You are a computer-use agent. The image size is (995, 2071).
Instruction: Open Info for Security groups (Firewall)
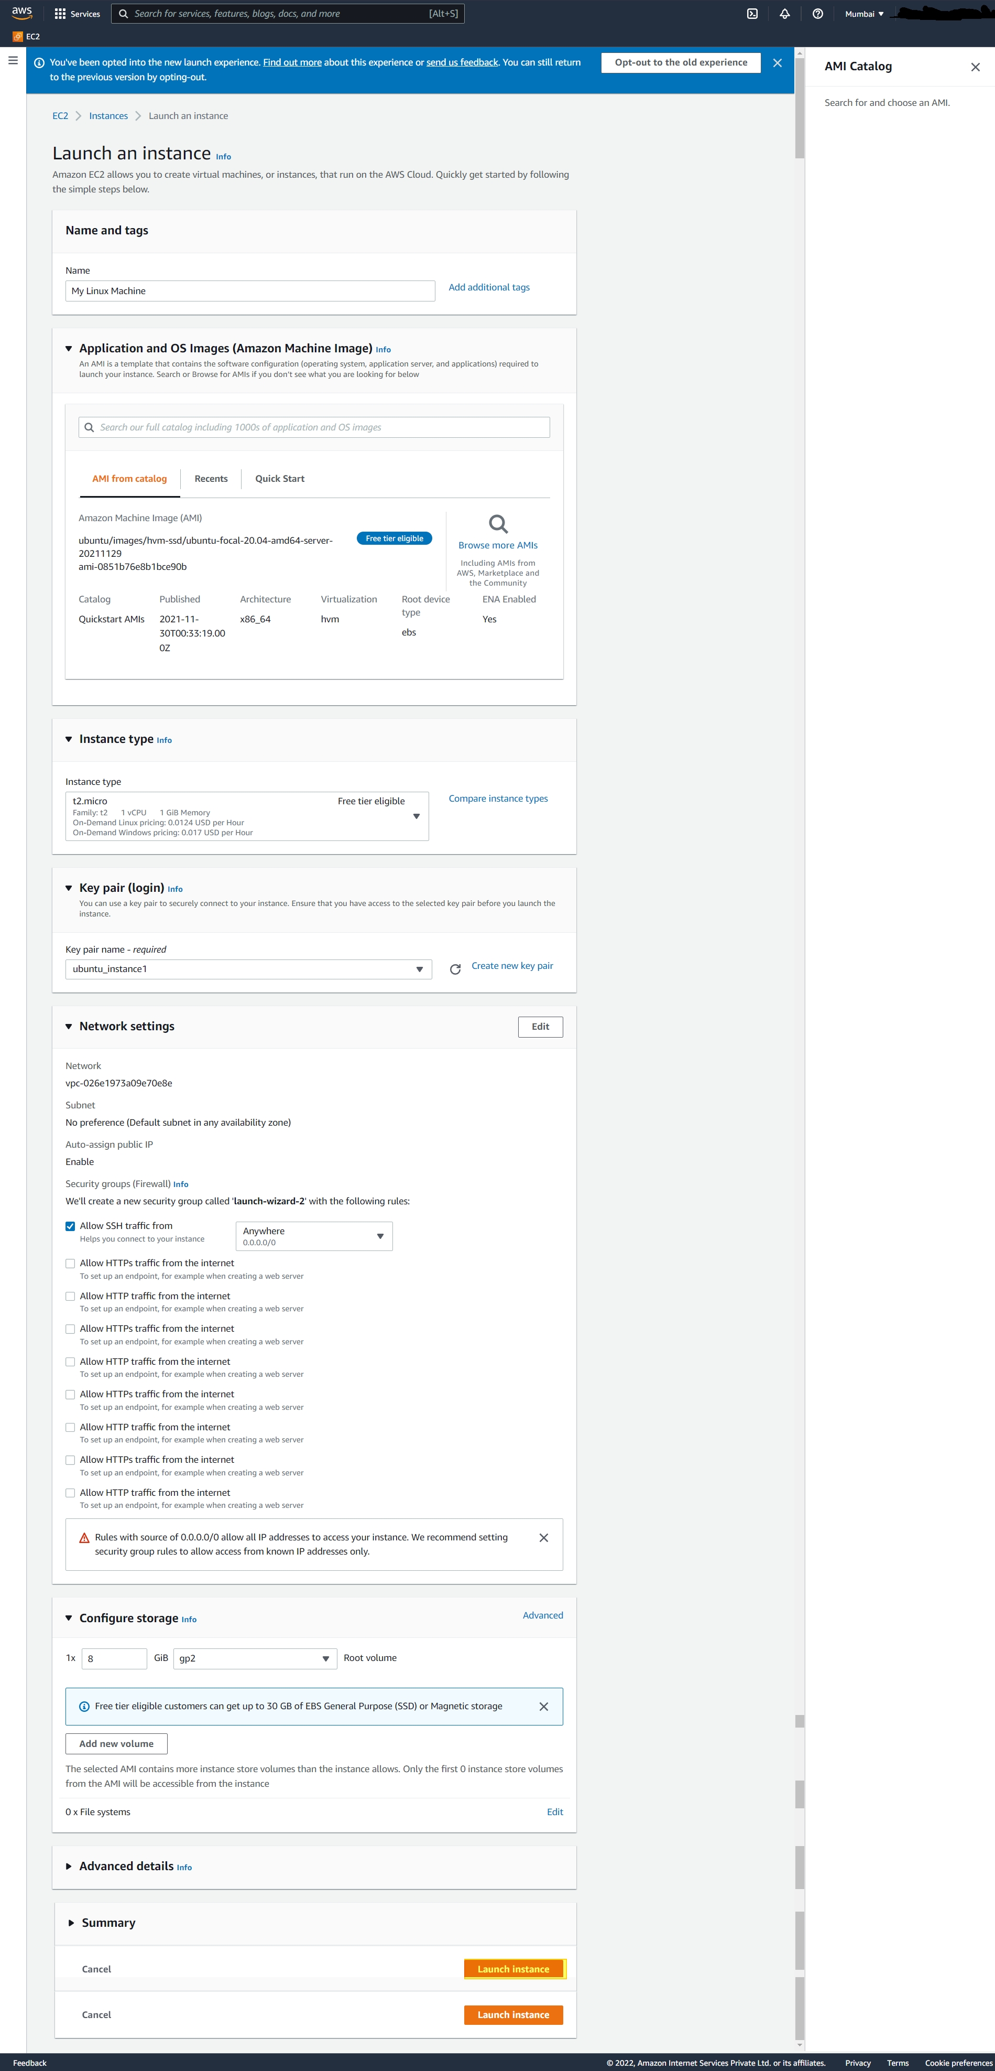[x=181, y=1184]
